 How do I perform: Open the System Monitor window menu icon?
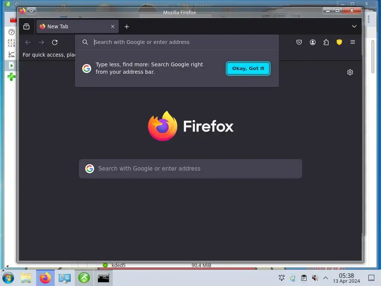(8, 4)
